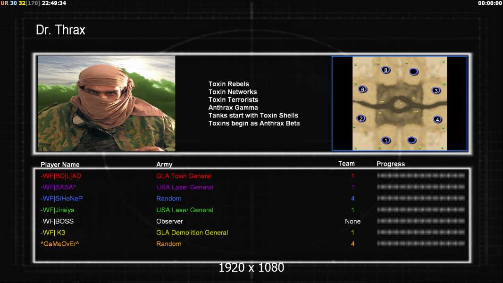Viewport: 503px width, 283px height.
Task: Click the Dr. Thrax portrait image
Action: [x=107, y=103]
